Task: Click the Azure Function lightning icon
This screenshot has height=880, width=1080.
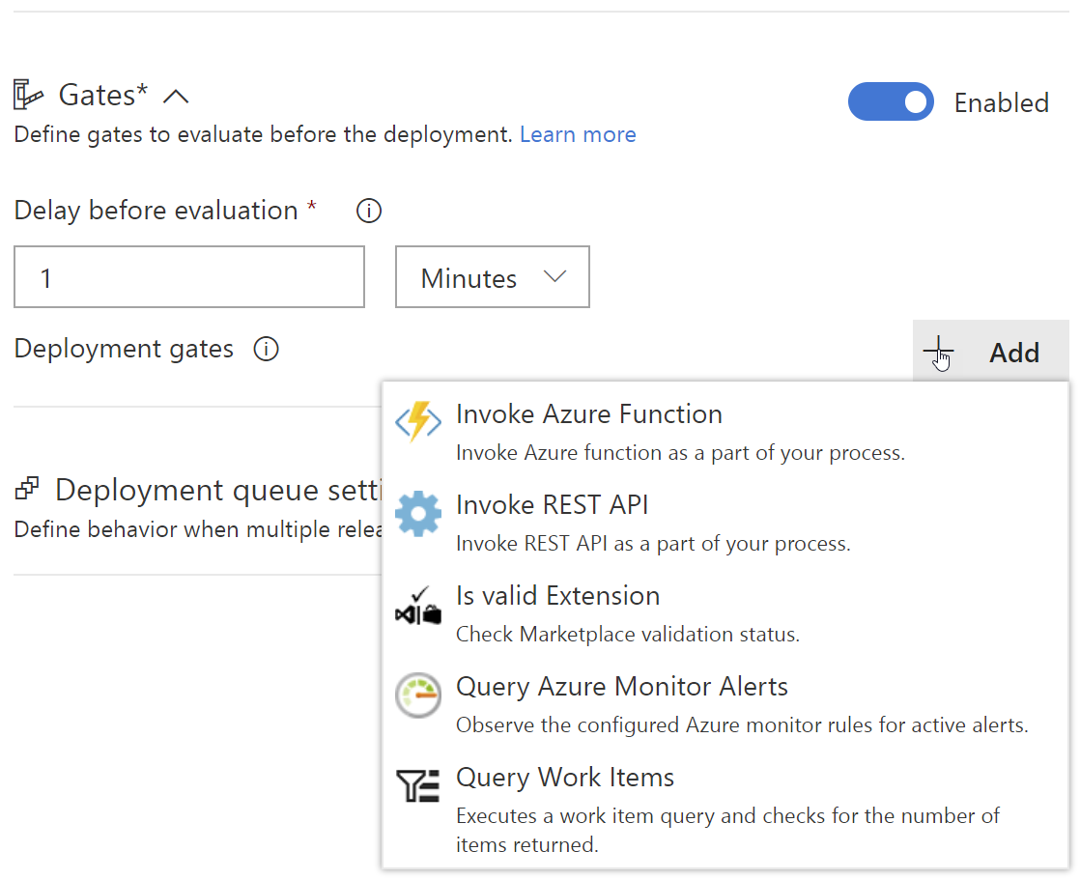Action: [x=418, y=421]
